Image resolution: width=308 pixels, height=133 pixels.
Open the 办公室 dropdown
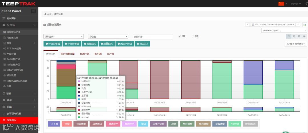(108, 36)
